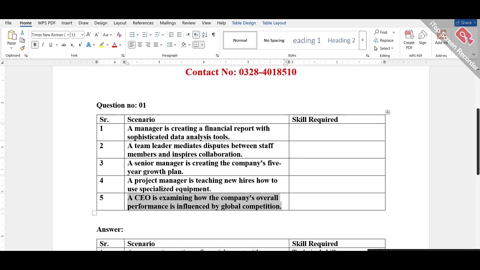Viewport: 480px width, 270px height.
Task: Apply red font color
Action: [114, 45]
